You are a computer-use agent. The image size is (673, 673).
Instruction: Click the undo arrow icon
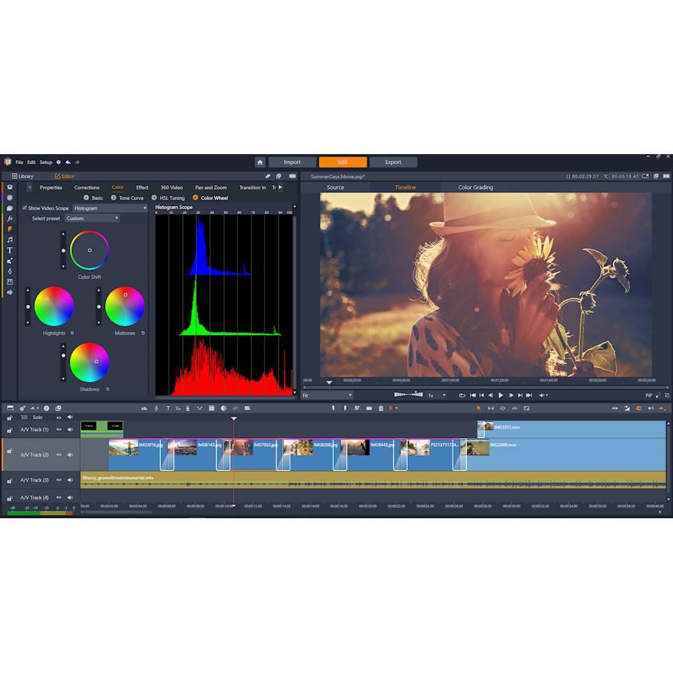68,162
